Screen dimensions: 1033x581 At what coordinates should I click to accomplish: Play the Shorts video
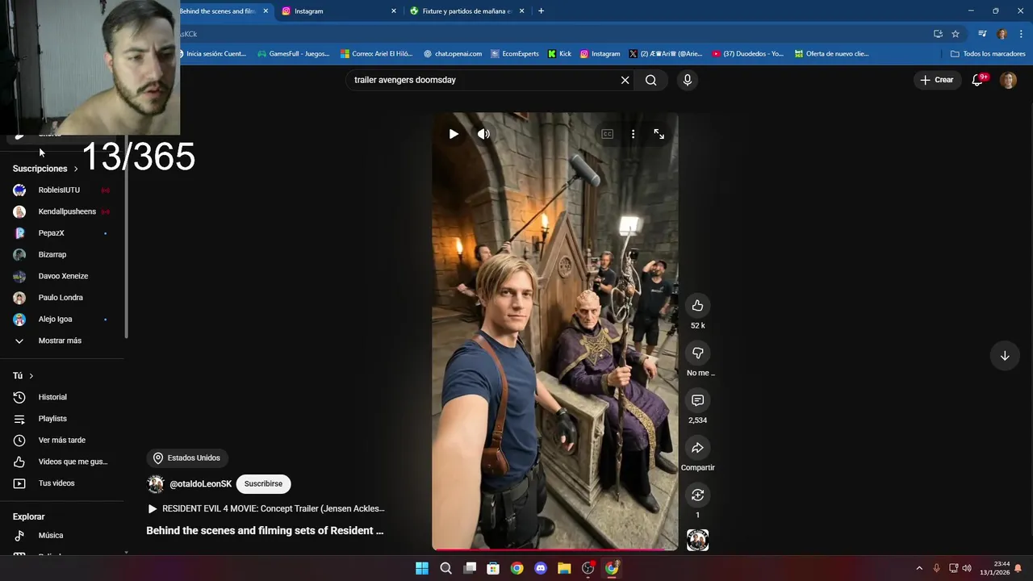coord(454,134)
